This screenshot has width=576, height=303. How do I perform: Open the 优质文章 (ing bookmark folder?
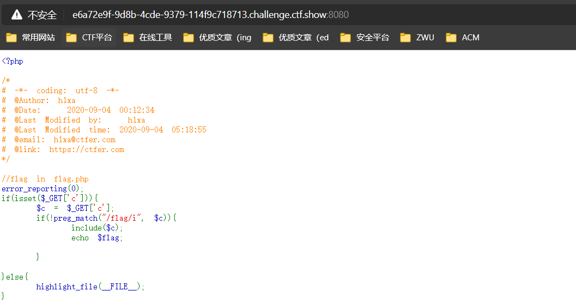coord(217,38)
